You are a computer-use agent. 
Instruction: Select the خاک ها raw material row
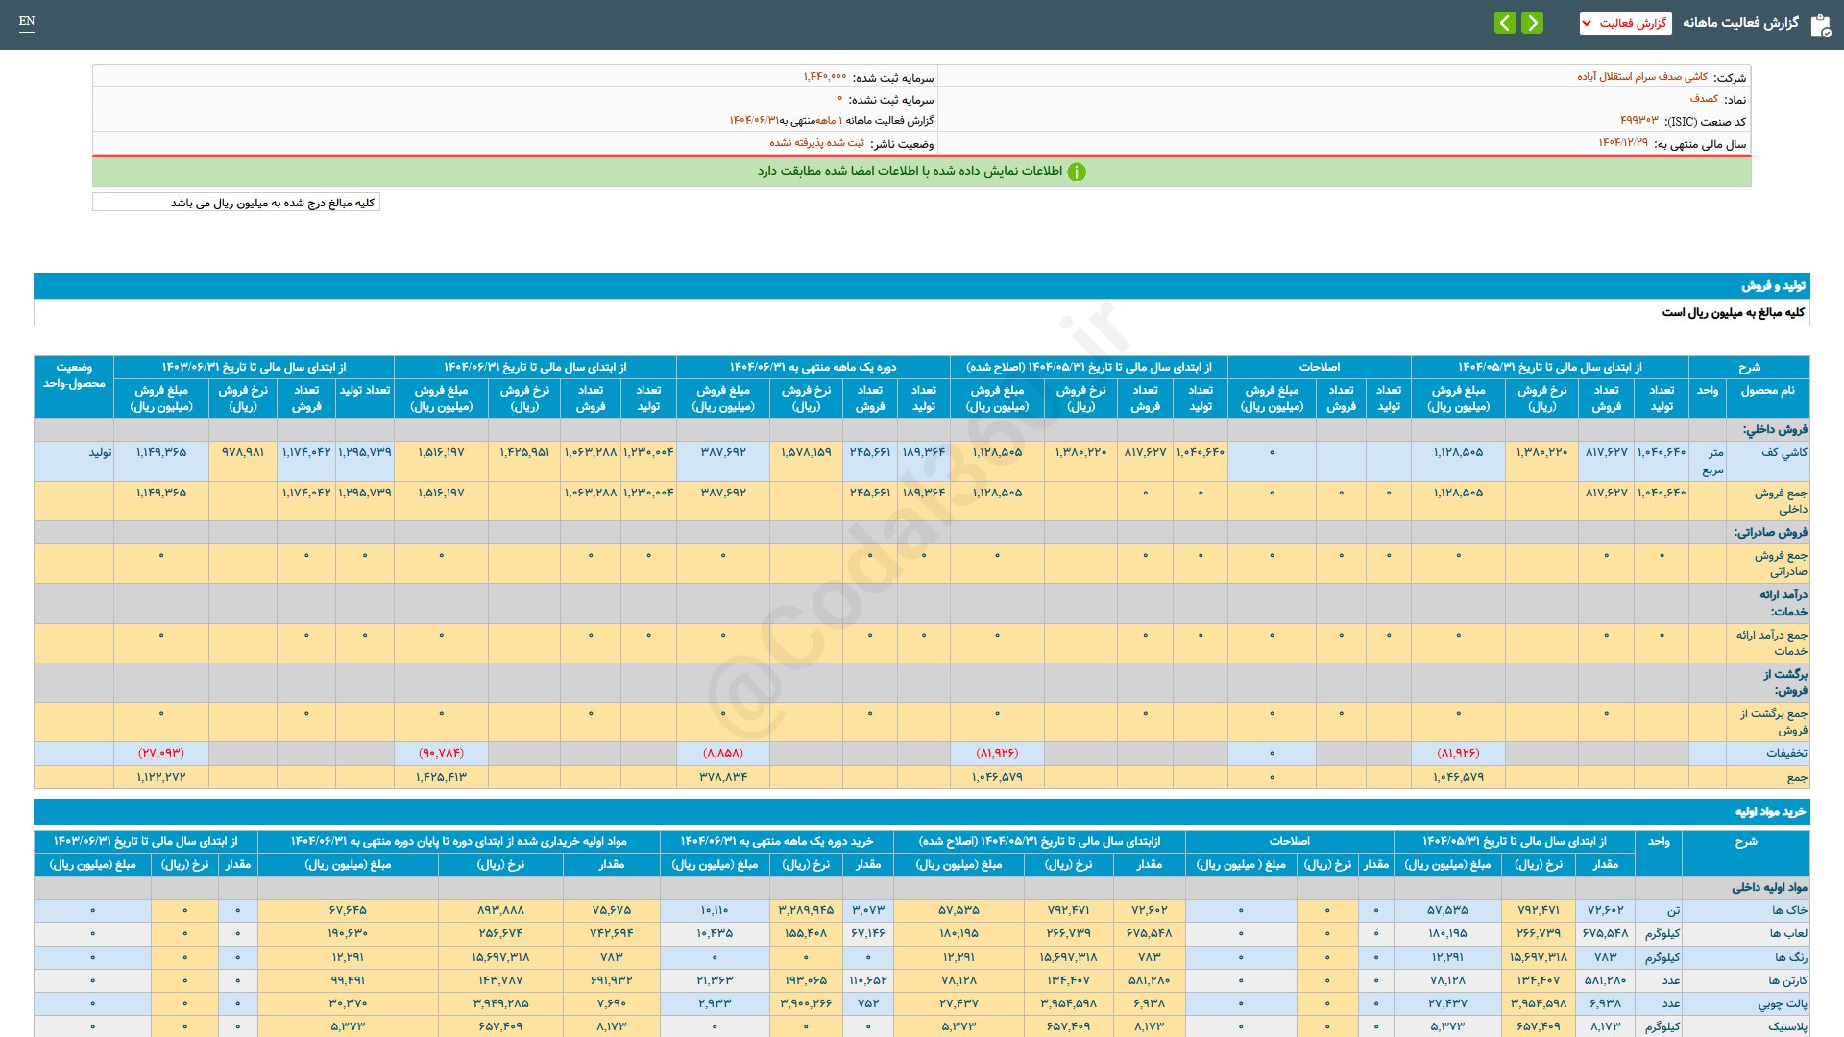(1789, 910)
